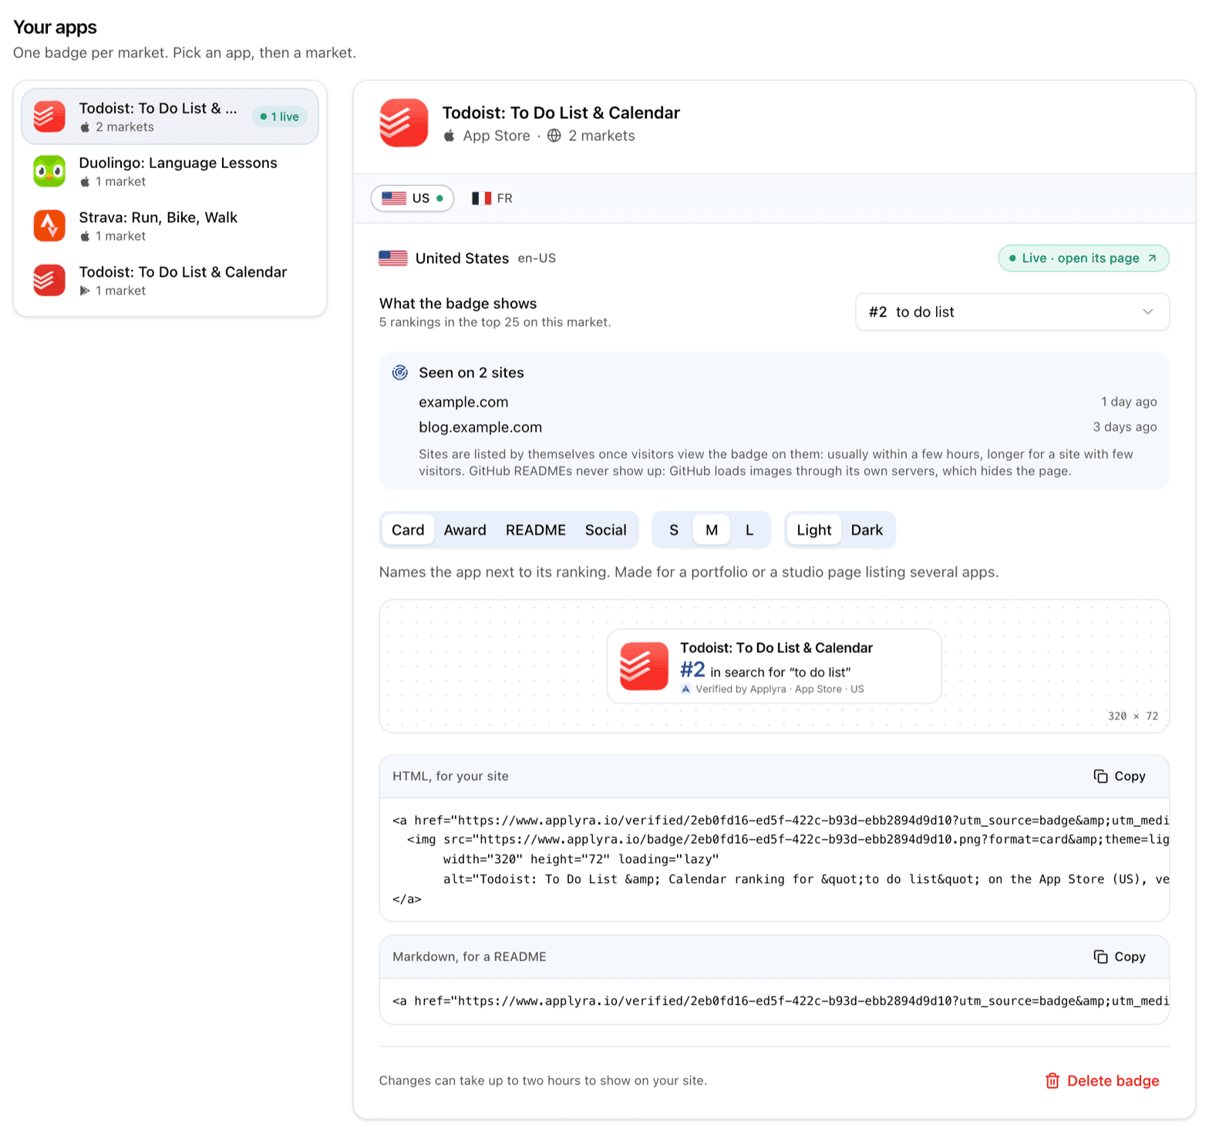Choose the M badge size

click(712, 531)
